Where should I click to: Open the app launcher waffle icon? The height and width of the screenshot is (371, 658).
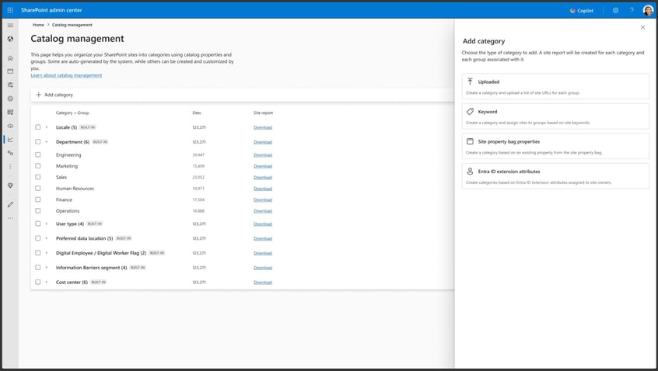[x=10, y=10]
